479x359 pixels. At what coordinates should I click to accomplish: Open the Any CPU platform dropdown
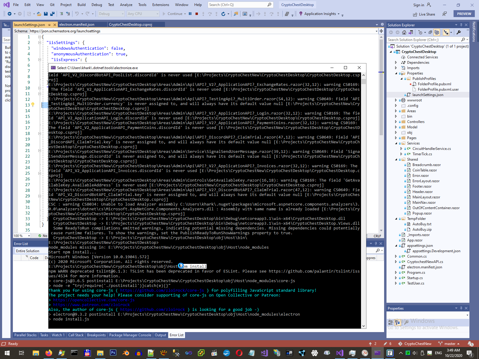point(143,14)
